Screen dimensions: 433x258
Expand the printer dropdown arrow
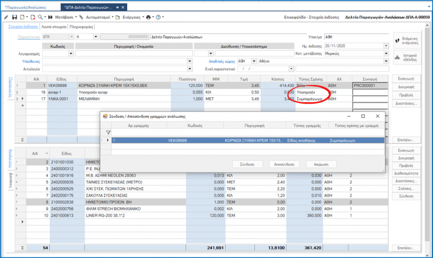153,17
